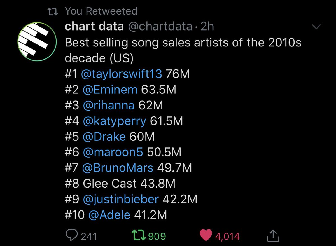Open the @justinbieber mention
This screenshot has height=246, width=336.
[x=121, y=200]
